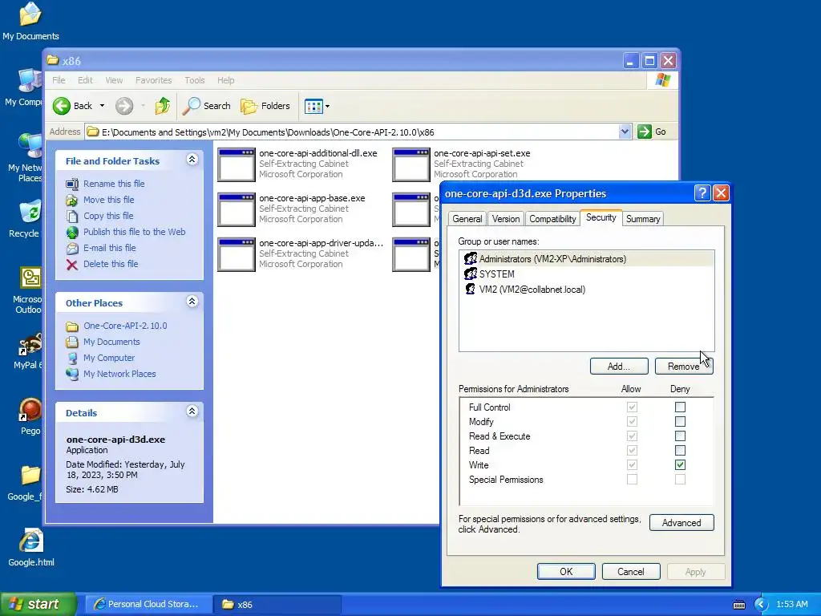
Task: Check Deny for Read & Execute
Action: pos(680,436)
